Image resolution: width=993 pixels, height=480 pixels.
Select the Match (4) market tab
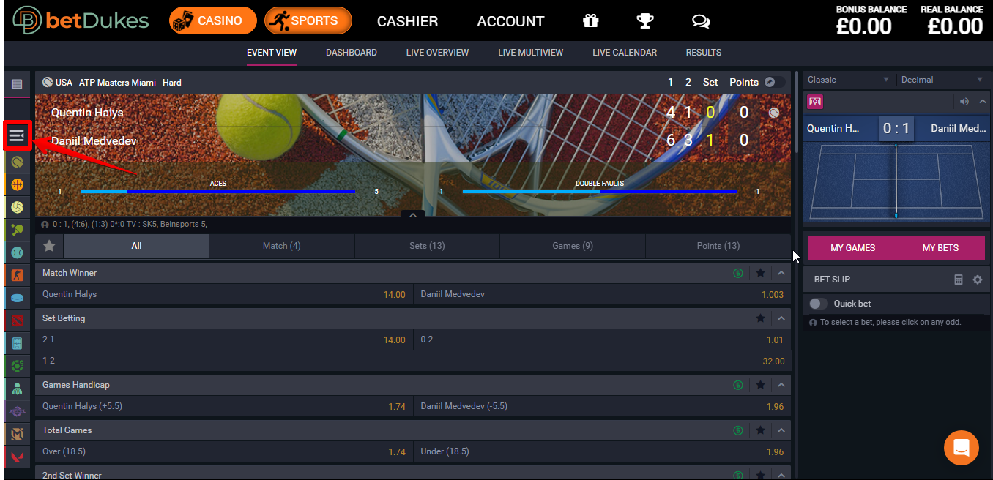click(x=282, y=246)
